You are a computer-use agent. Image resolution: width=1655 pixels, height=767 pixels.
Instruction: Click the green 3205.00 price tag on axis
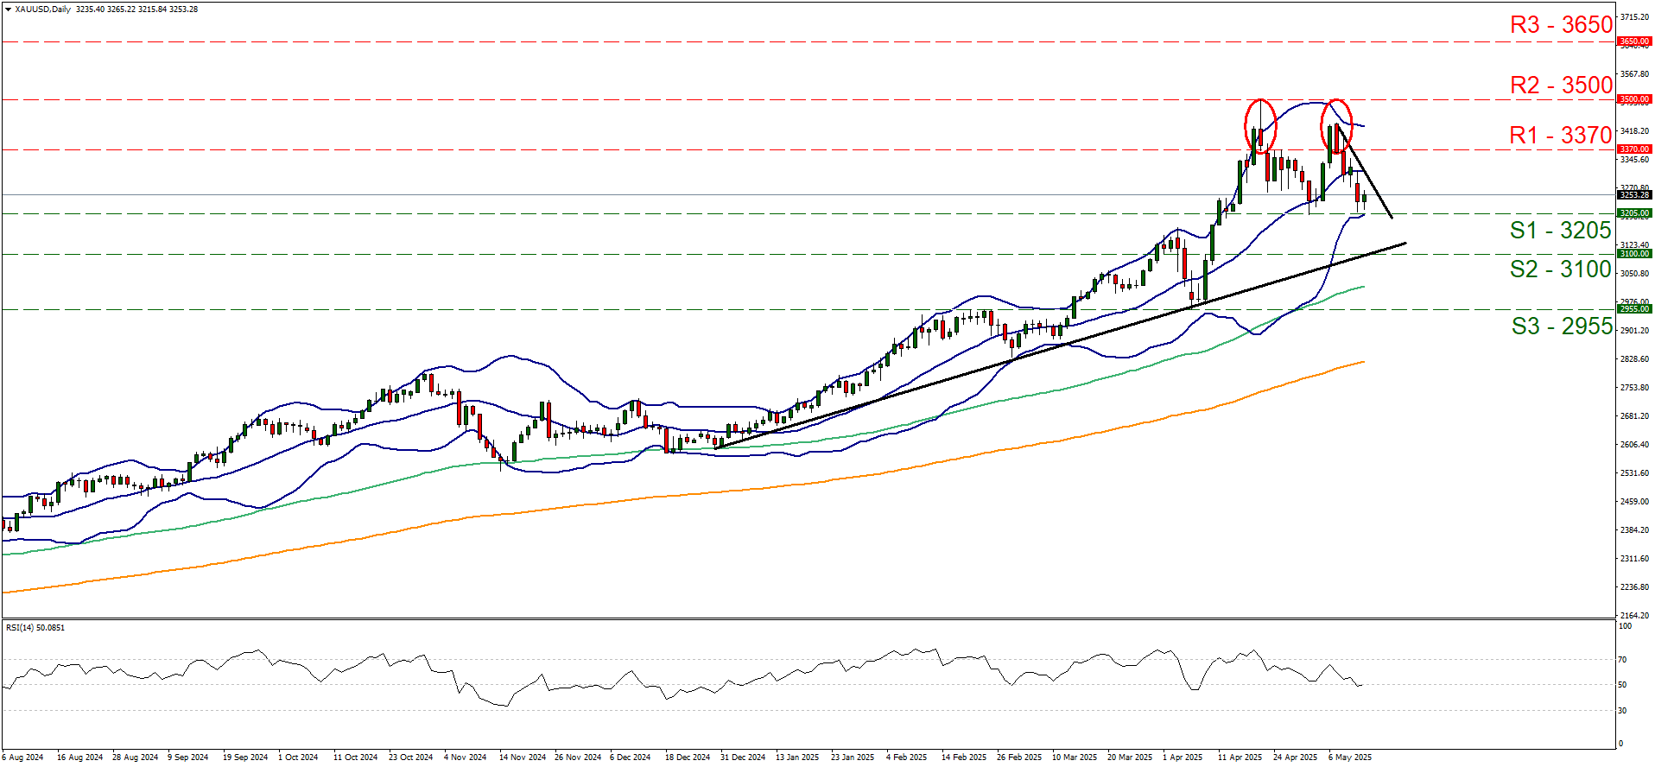click(1633, 213)
